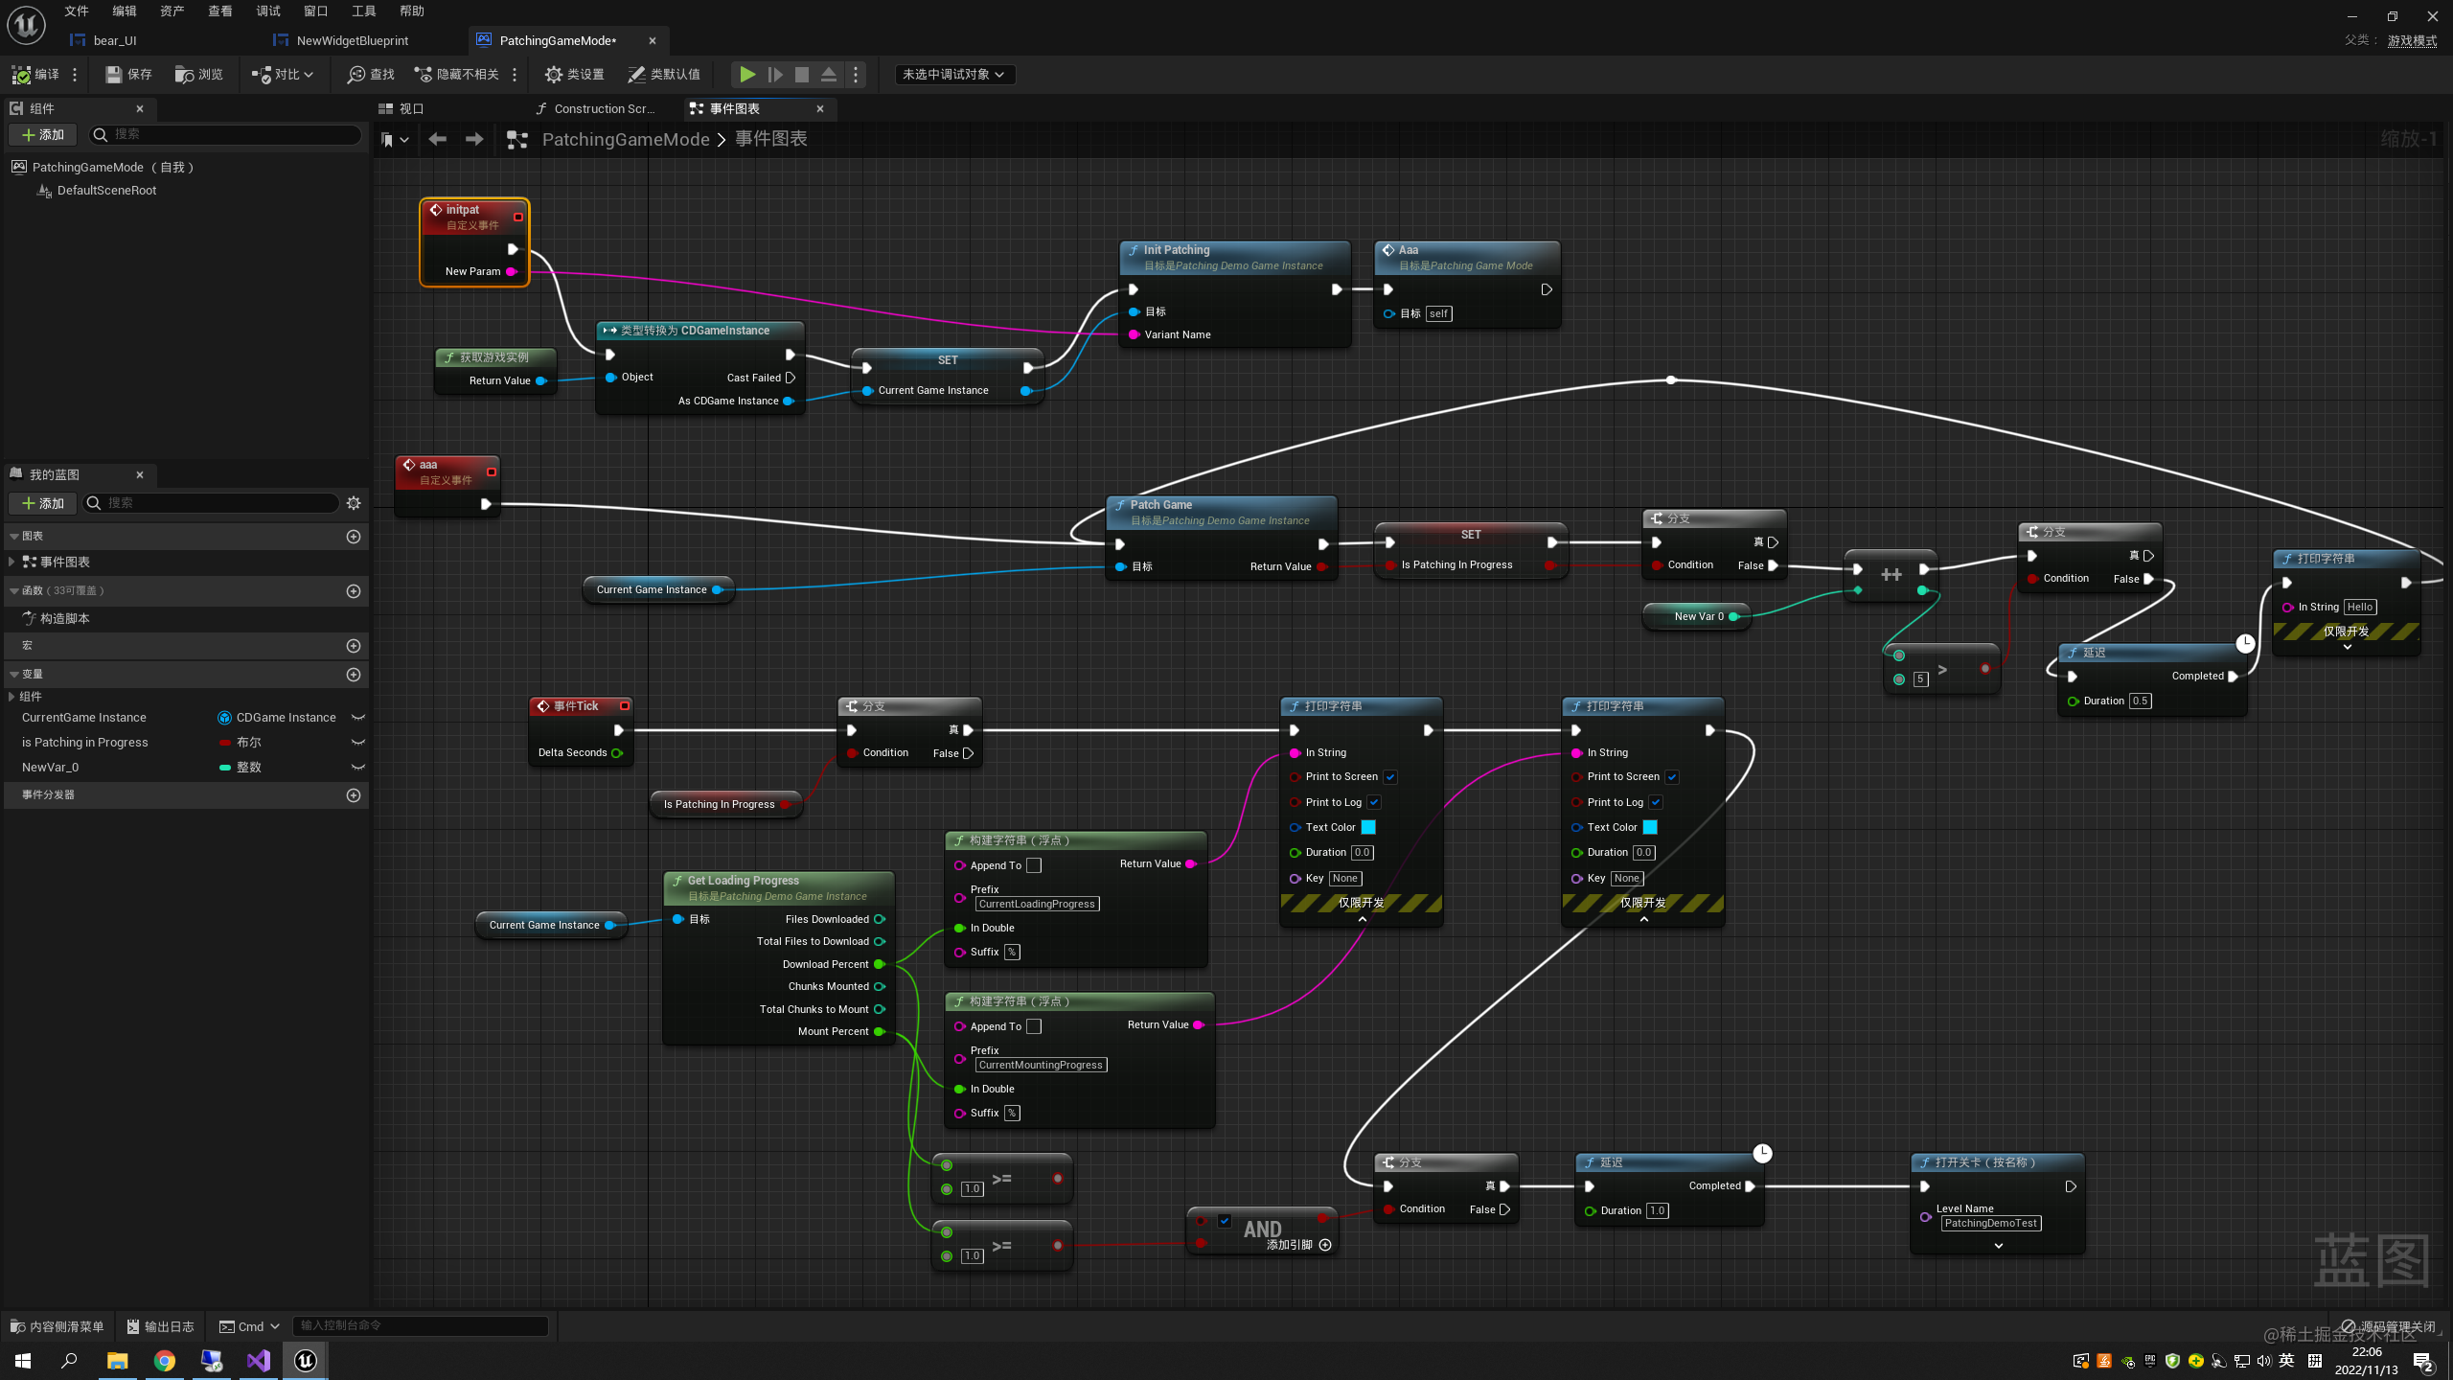Collapse the Variables section
The height and width of the screenshot is (1380, 2453).
(x=14, y=675)
